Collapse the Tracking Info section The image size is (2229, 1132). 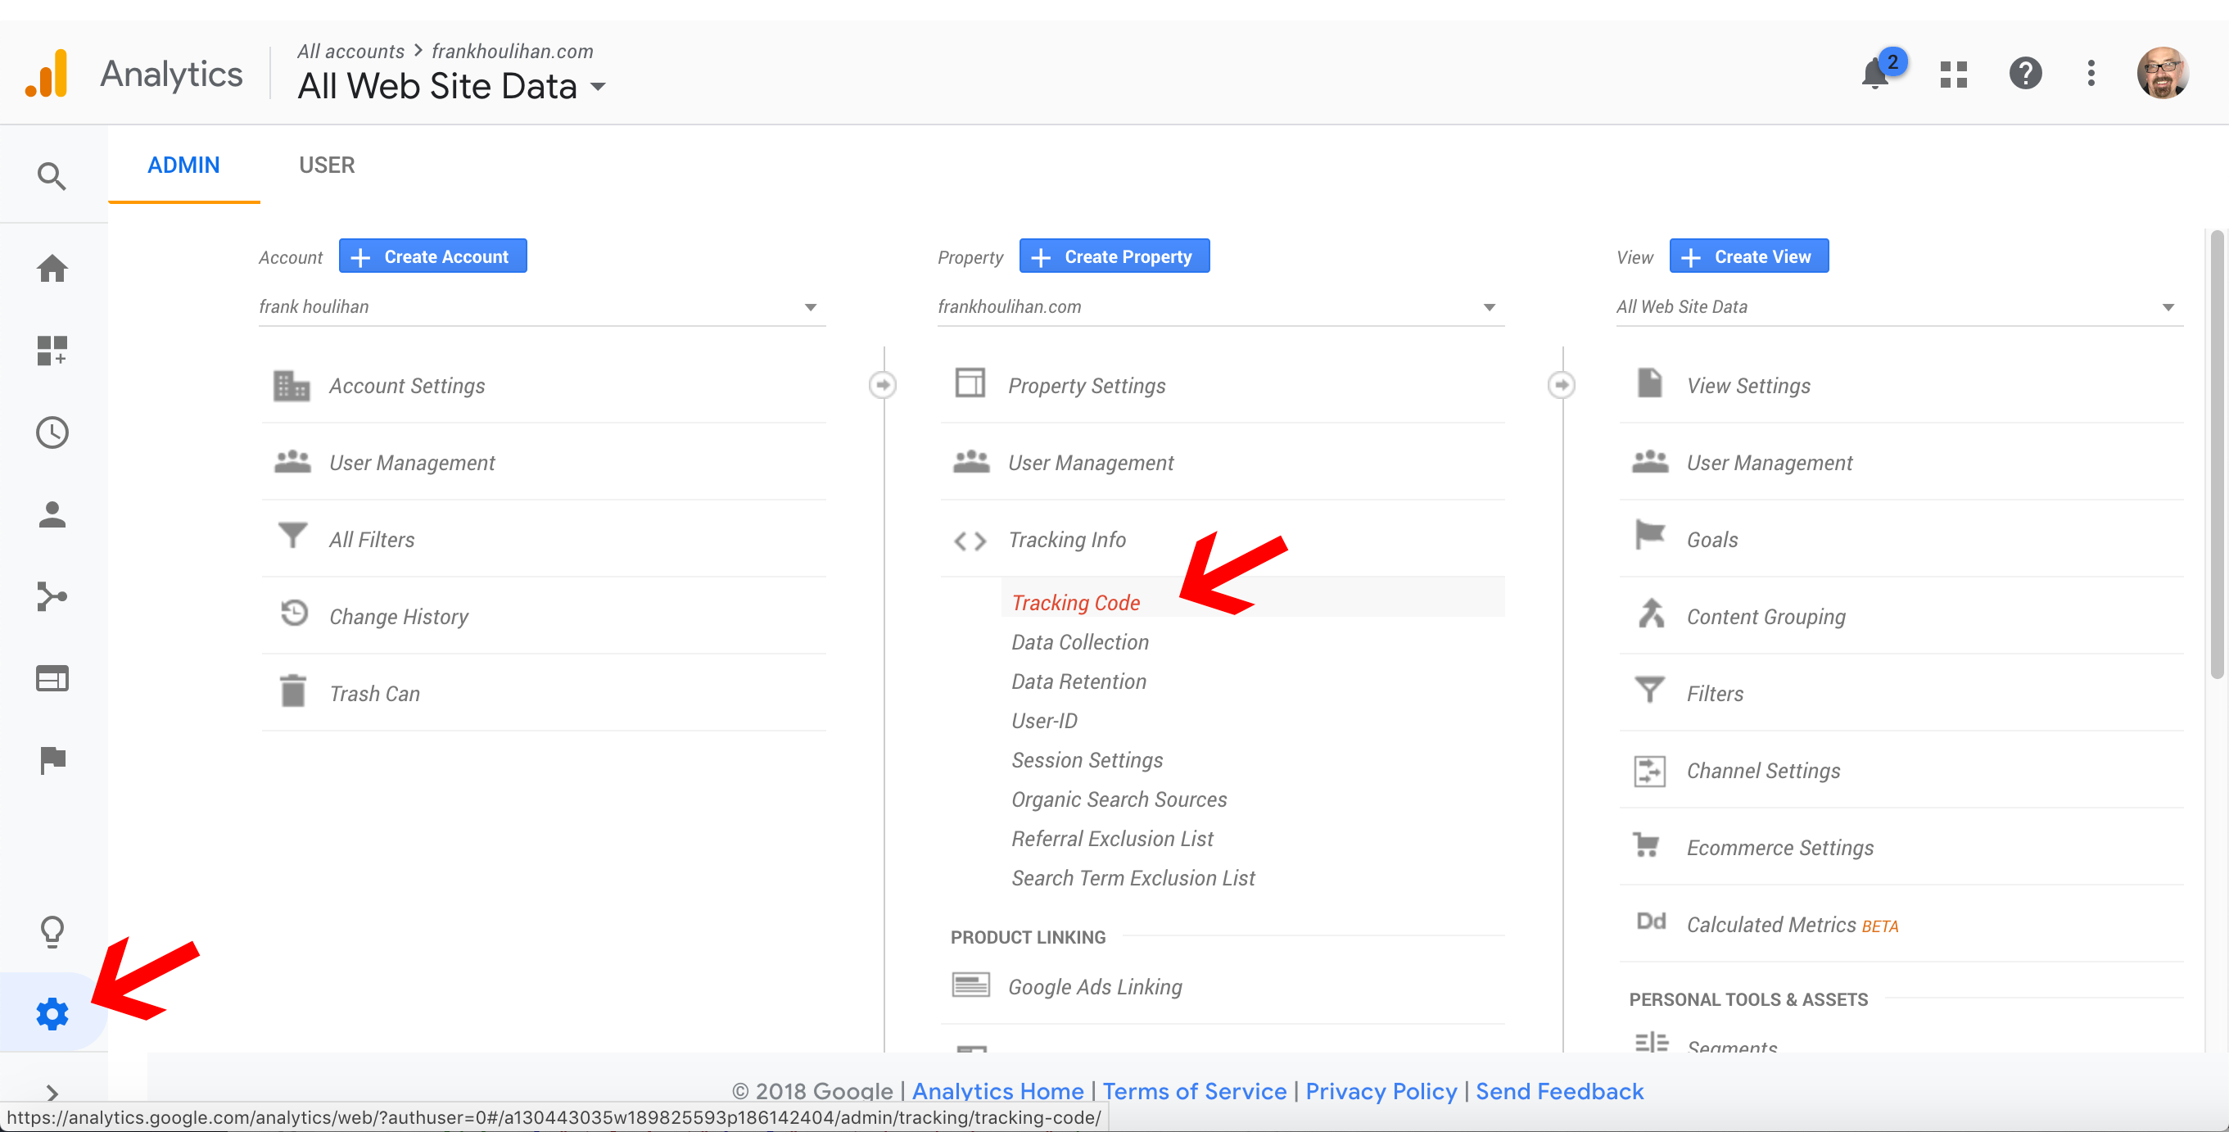pos(1066,540)
